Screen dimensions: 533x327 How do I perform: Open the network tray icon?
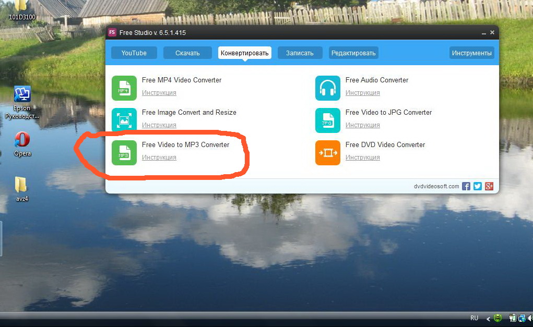coord(522,318)
